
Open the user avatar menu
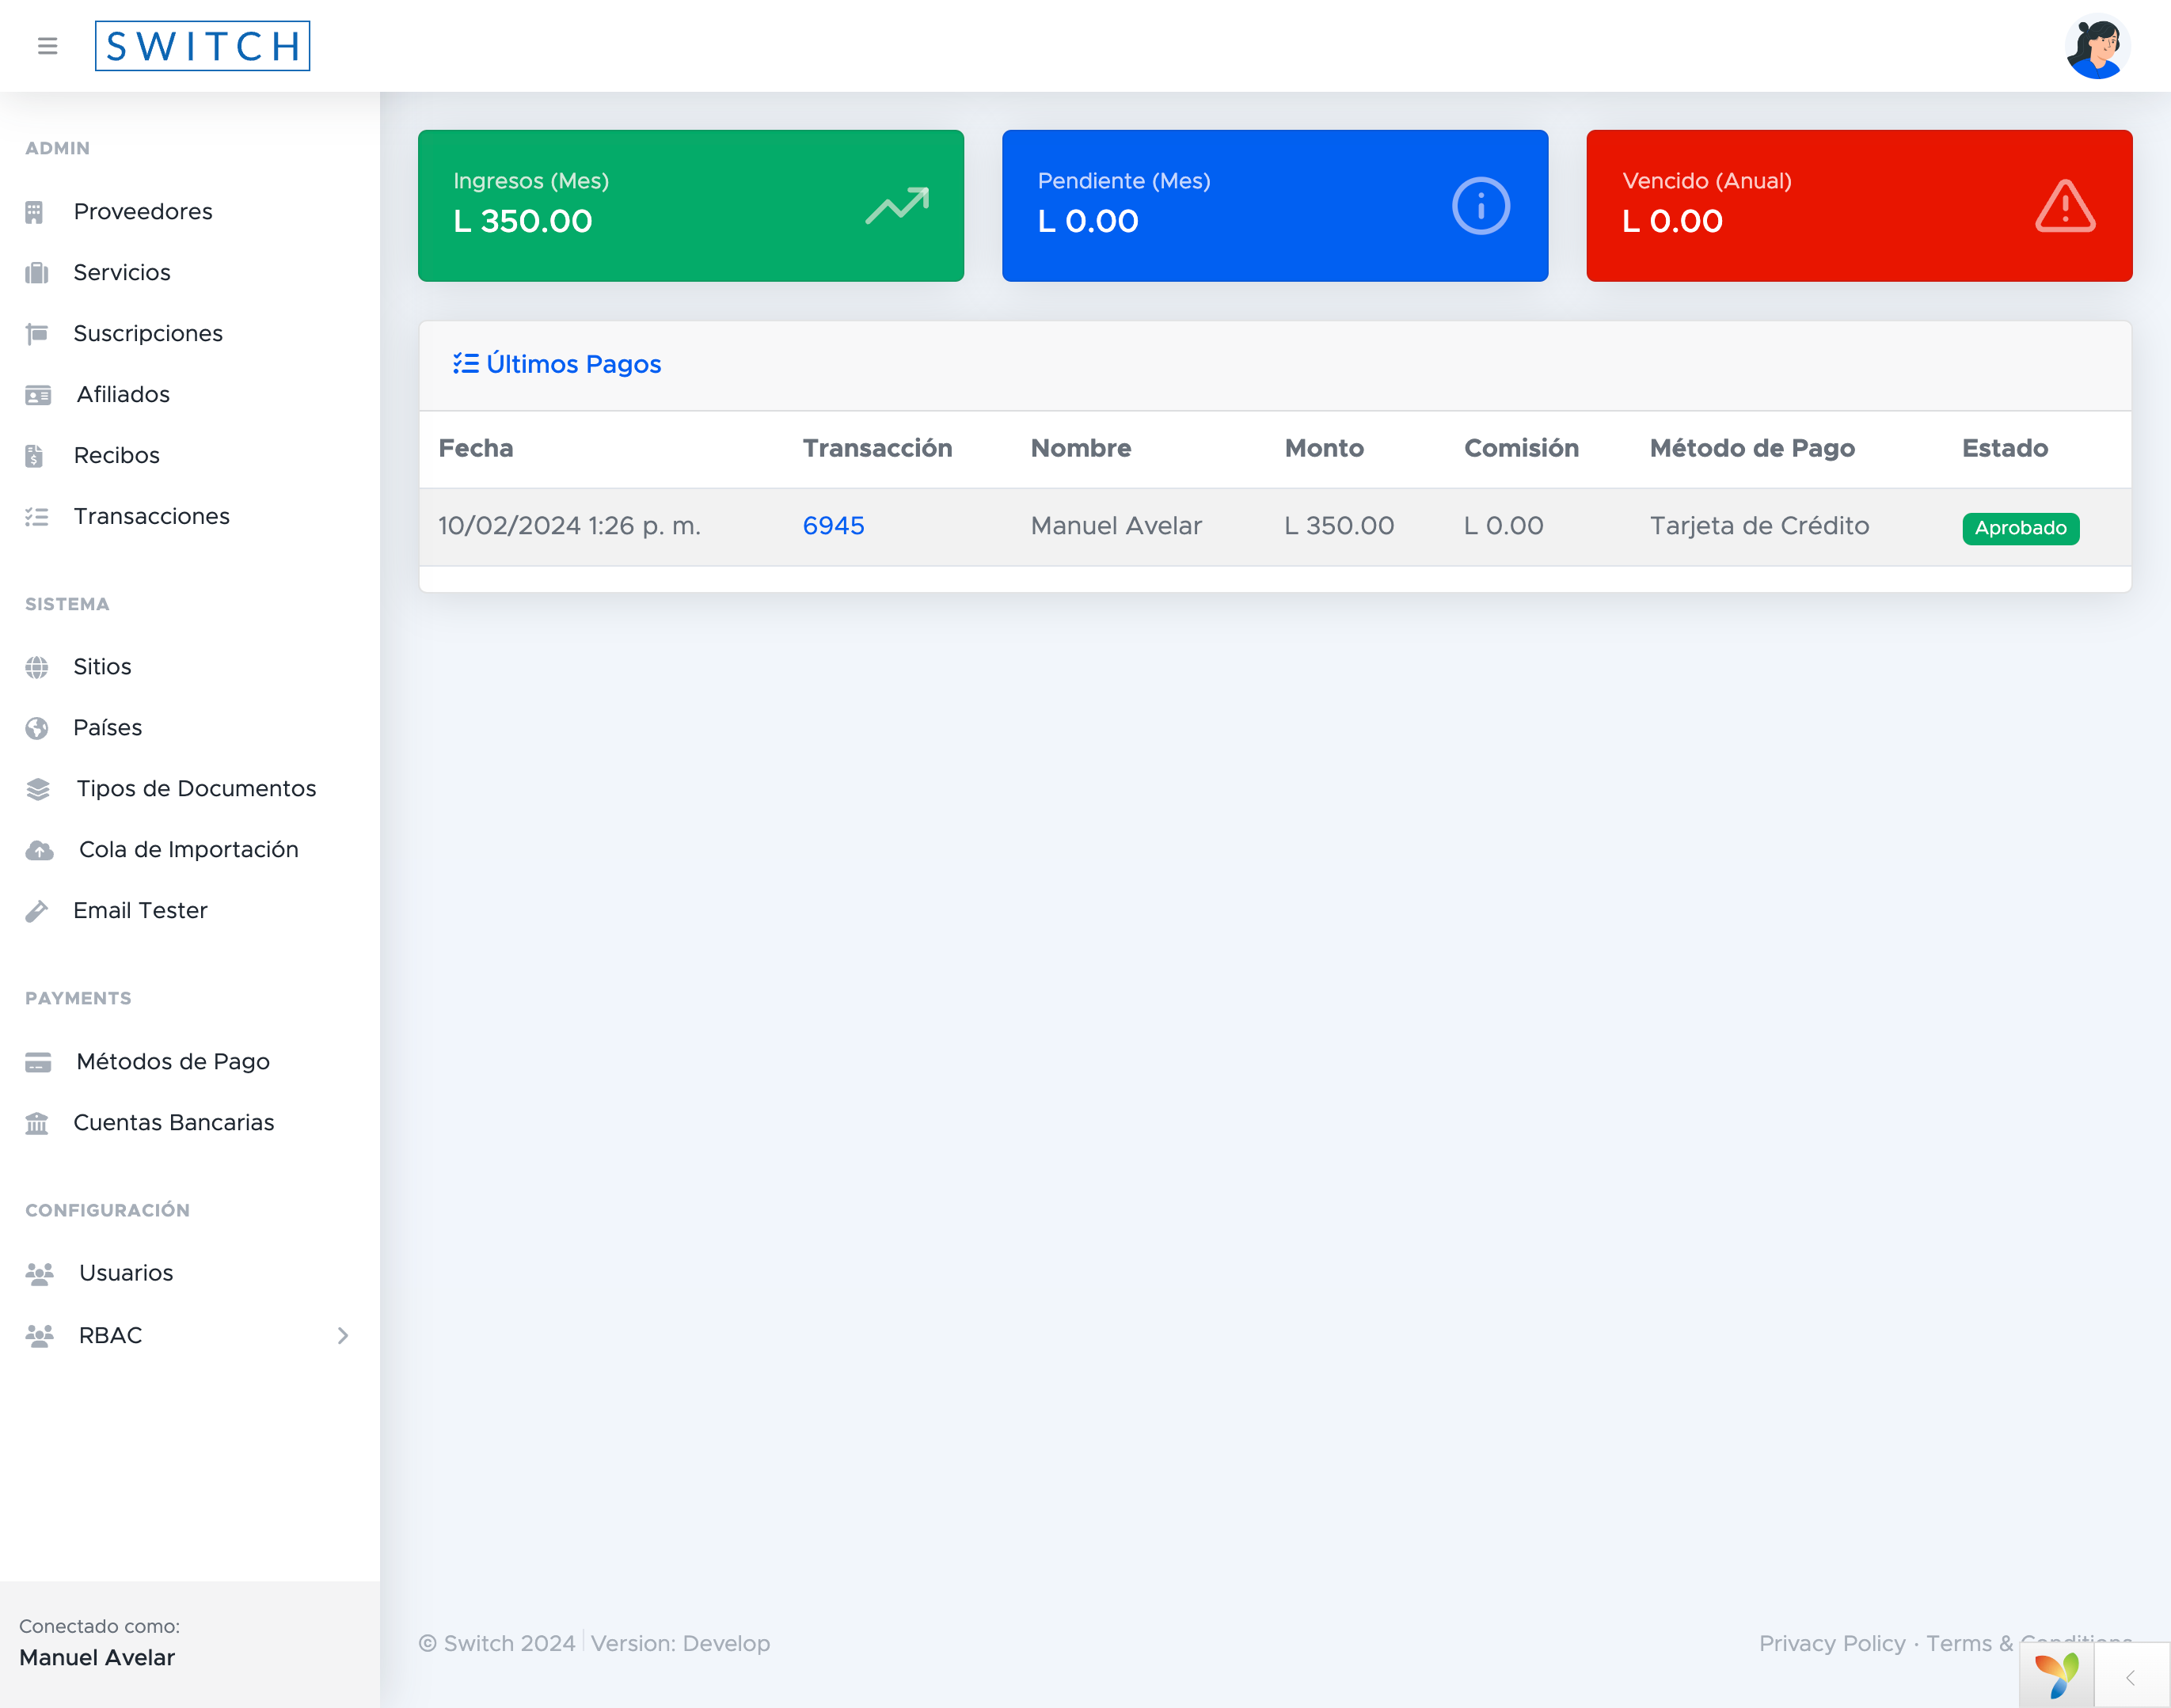click(x=2097, y=46)
